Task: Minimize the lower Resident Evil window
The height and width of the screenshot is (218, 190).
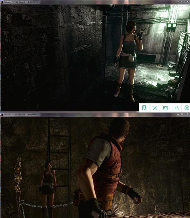Action: click(178, 114)
